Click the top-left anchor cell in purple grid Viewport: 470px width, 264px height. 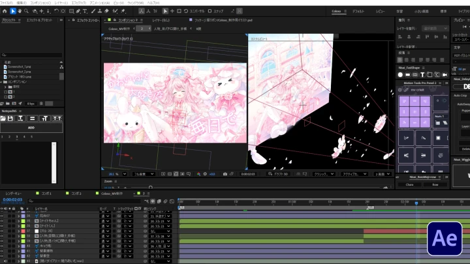pos(404,102)
